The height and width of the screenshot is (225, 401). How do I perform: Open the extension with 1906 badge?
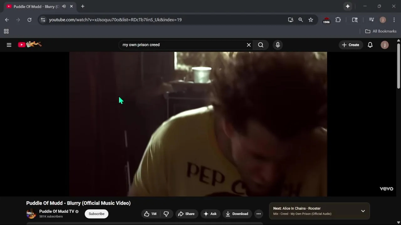click(326, 20)
